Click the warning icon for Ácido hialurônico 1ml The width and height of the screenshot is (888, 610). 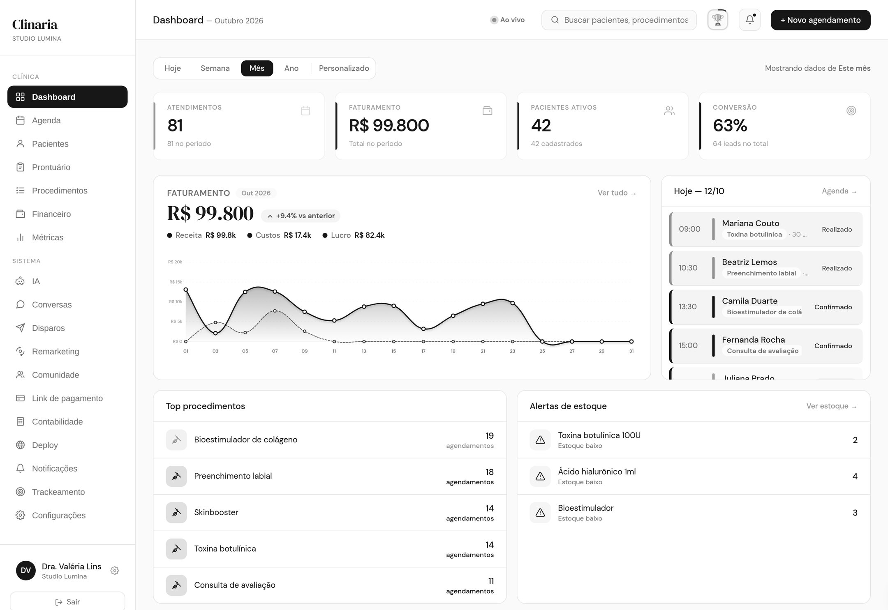point(540,476)
